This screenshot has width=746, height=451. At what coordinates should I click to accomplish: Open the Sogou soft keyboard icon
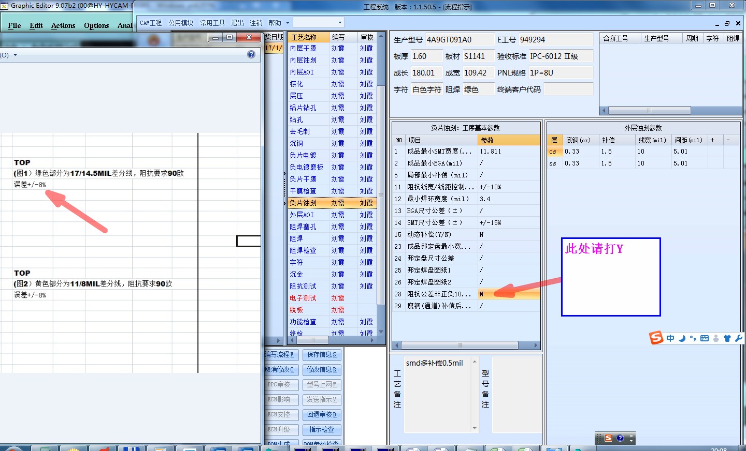(705, 338)
